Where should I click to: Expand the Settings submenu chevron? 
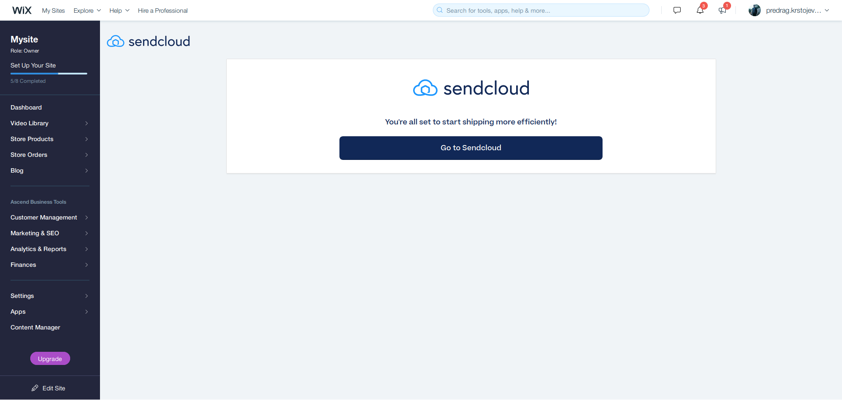click(86, 296)
